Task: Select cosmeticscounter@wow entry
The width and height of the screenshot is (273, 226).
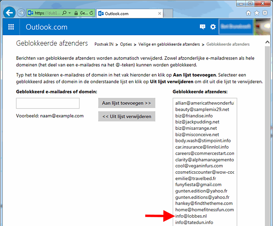Action: (205, 172)
